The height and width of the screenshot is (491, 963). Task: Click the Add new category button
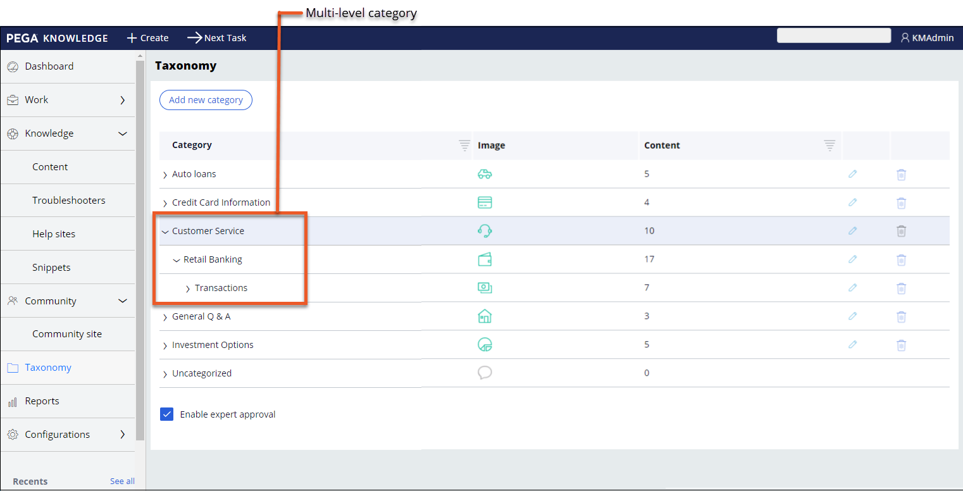click(206, 100)
